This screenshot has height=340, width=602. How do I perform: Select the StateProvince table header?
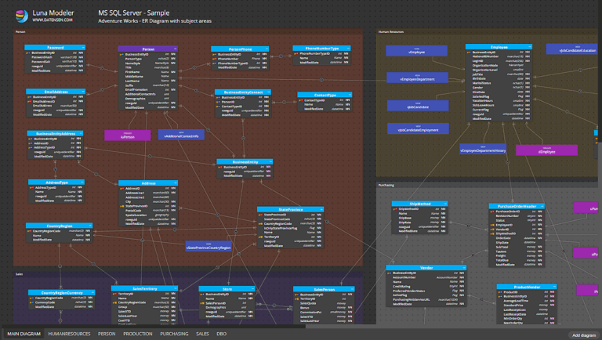(x=290, y=210)
